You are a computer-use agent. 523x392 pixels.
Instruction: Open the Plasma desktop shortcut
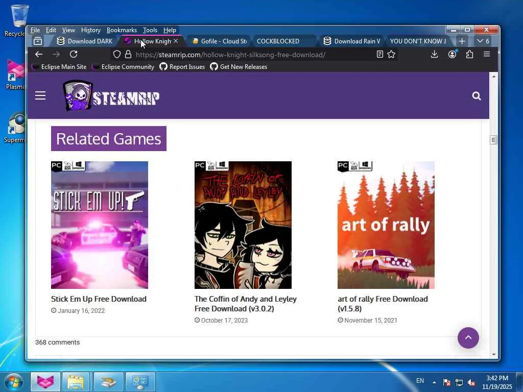16,74
